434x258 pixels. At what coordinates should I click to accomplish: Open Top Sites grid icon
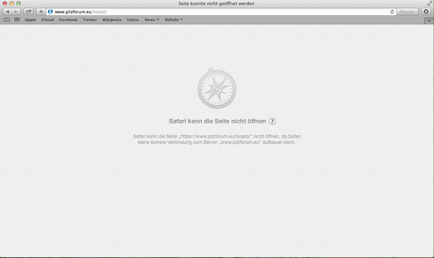pos(17,20)
